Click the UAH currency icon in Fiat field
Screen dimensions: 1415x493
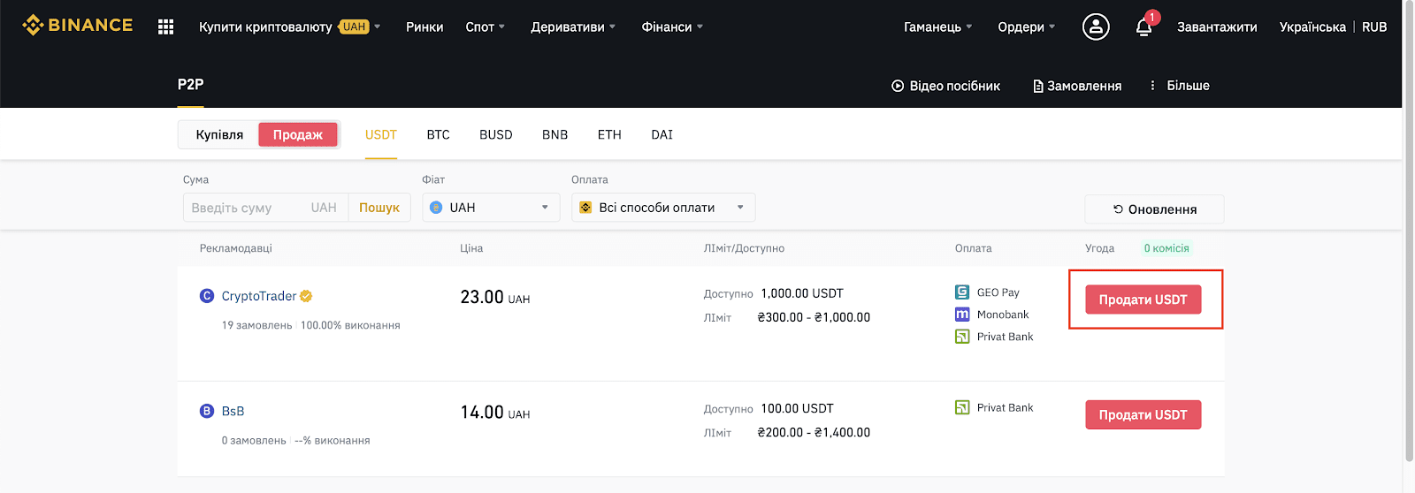(436, 208)
